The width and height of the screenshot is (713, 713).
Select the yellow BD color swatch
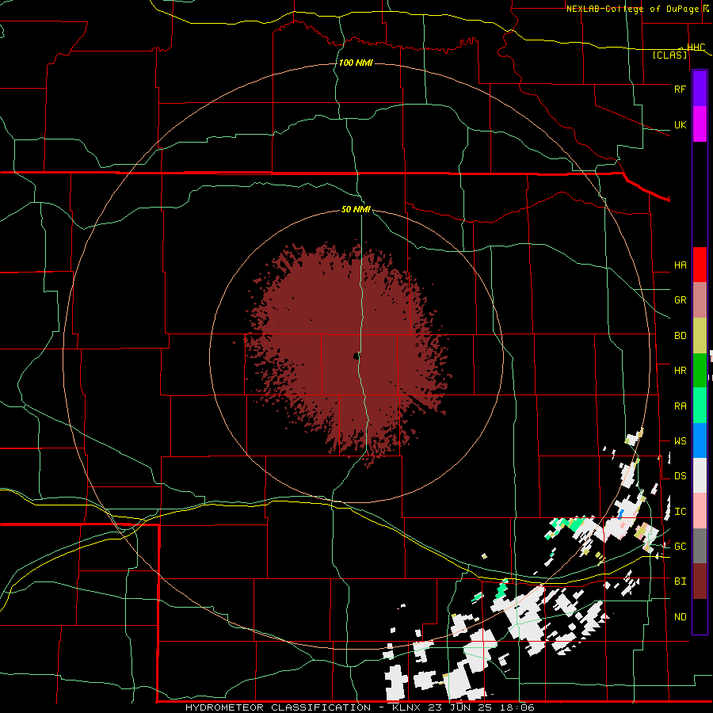click(700, 336)
